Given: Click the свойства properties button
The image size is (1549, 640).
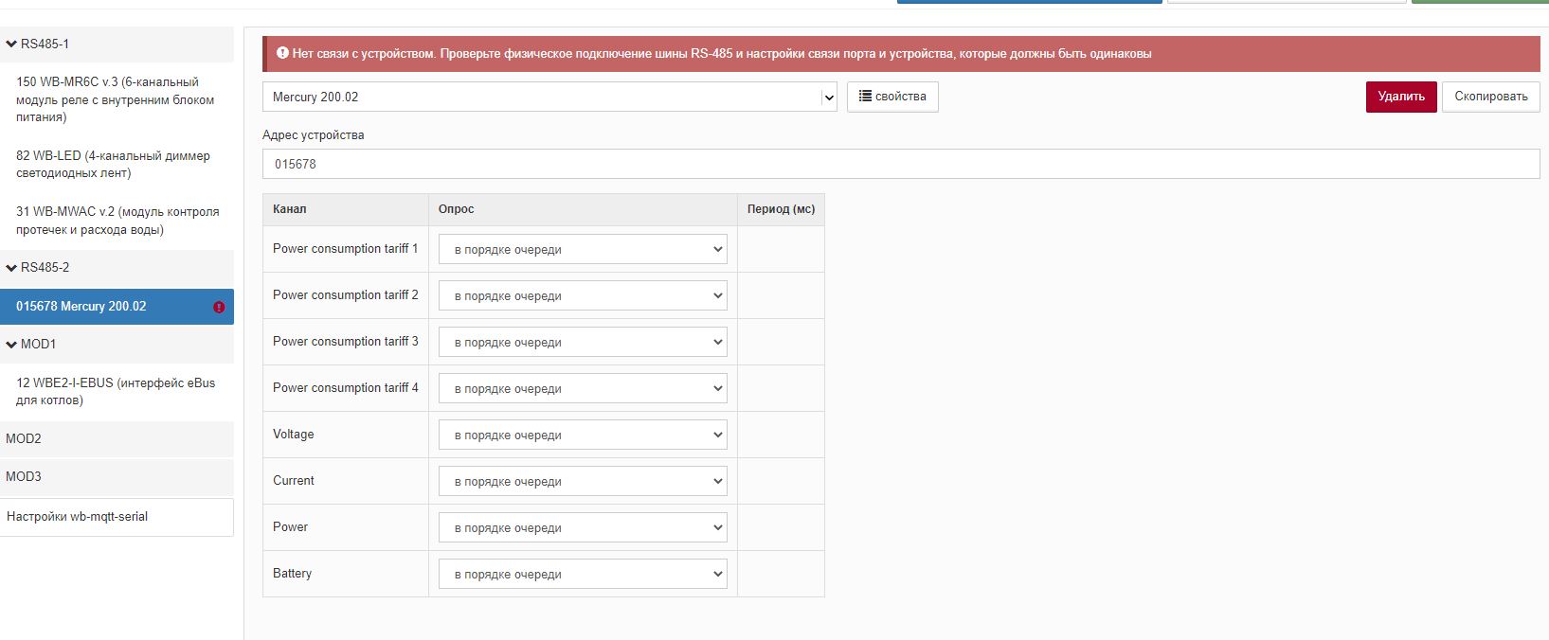Looking at the screenshot, I should pos(892,97).
